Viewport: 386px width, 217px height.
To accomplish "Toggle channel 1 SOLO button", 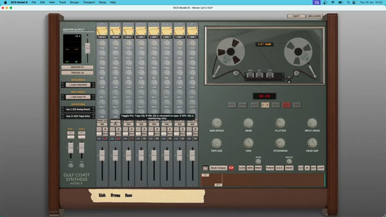I will tap(105, 134).
